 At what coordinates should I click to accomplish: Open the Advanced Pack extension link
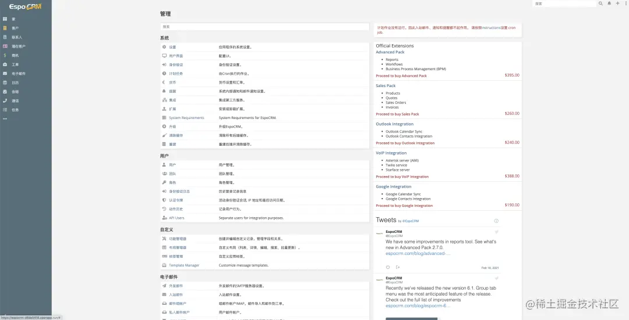pyautogui.click(x=390, y=52)
